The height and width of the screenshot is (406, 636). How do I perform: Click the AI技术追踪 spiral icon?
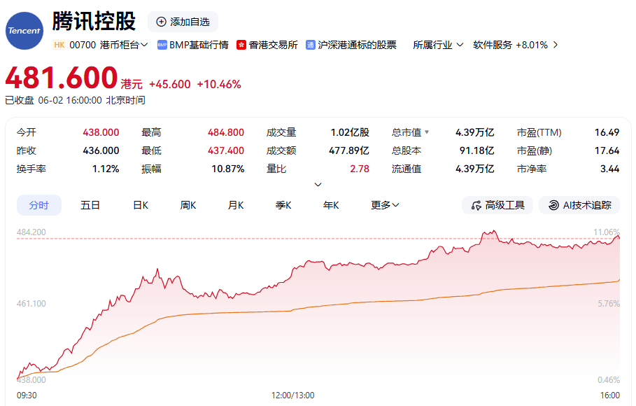coord(553,205)
